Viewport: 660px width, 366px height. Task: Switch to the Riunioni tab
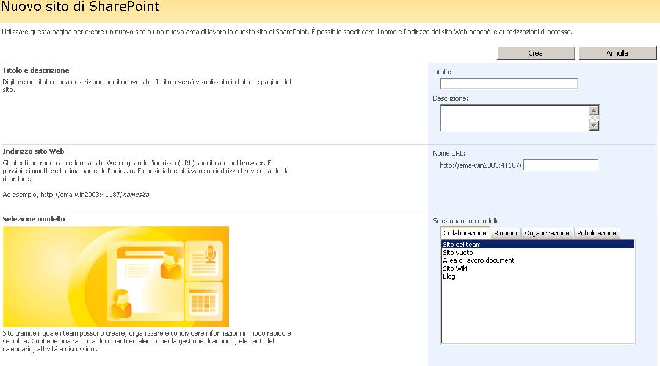[505, 233]
